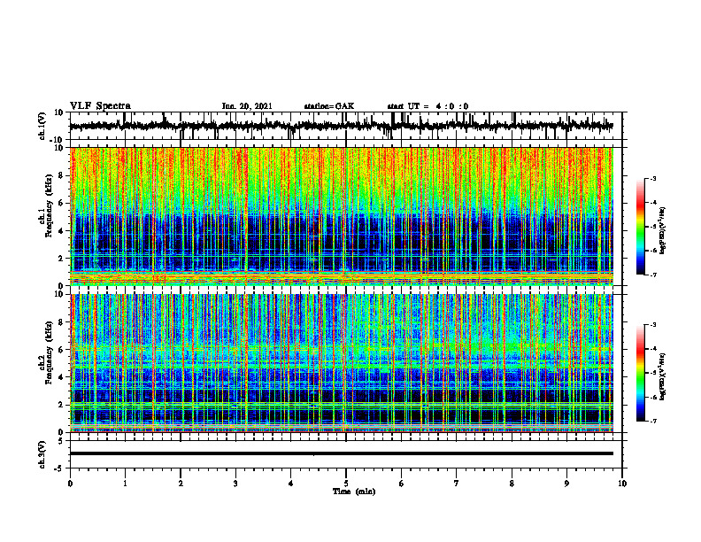
Task: Click the "-3" tick on ch.1 colorbar
Action: coord(652,179)
